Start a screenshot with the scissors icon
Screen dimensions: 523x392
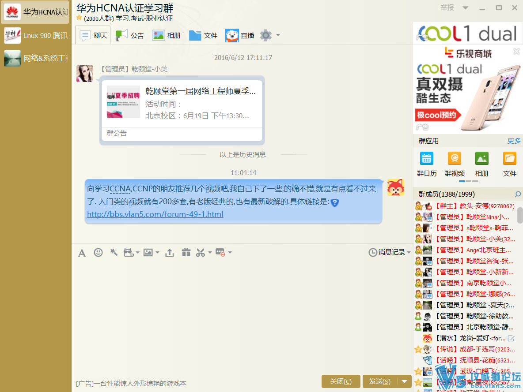point(201,253)
